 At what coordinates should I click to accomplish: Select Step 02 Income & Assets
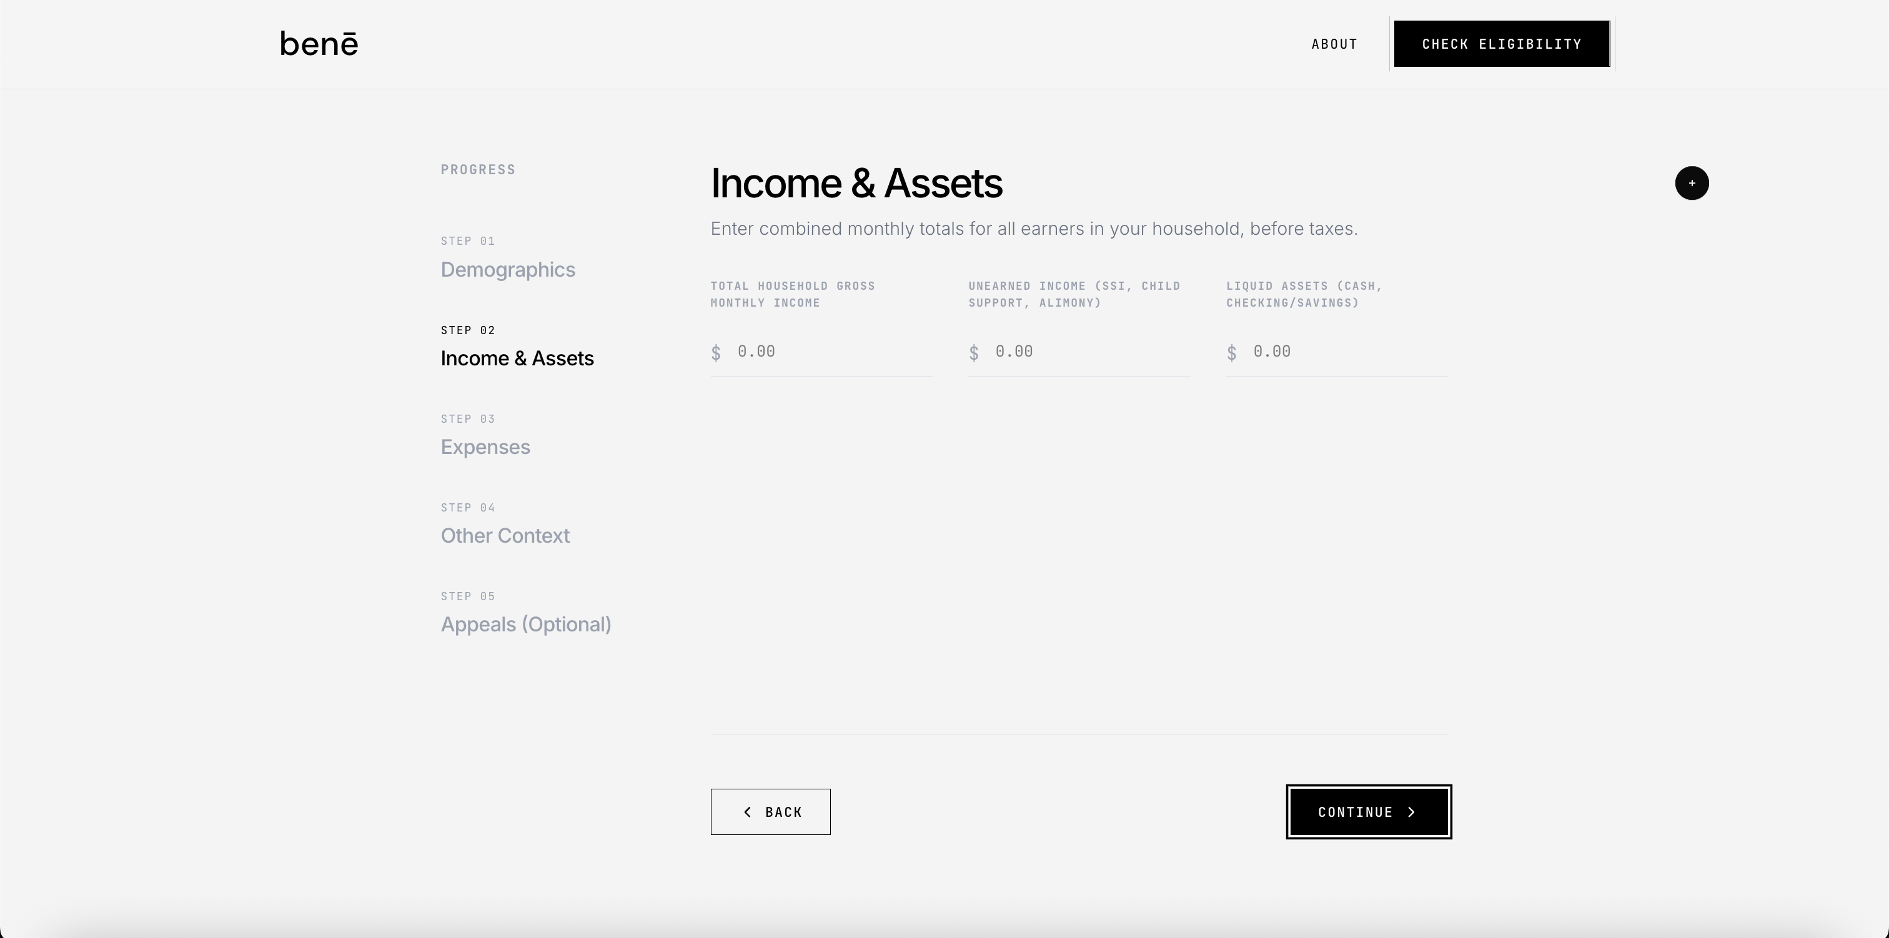pos(517,358)
